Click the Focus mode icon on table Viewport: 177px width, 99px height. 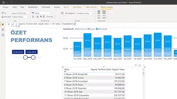139,65
